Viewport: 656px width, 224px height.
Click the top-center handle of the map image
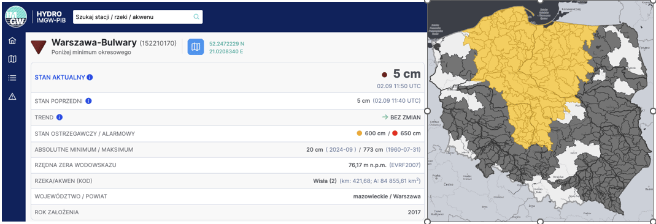(x=540, y=1)
